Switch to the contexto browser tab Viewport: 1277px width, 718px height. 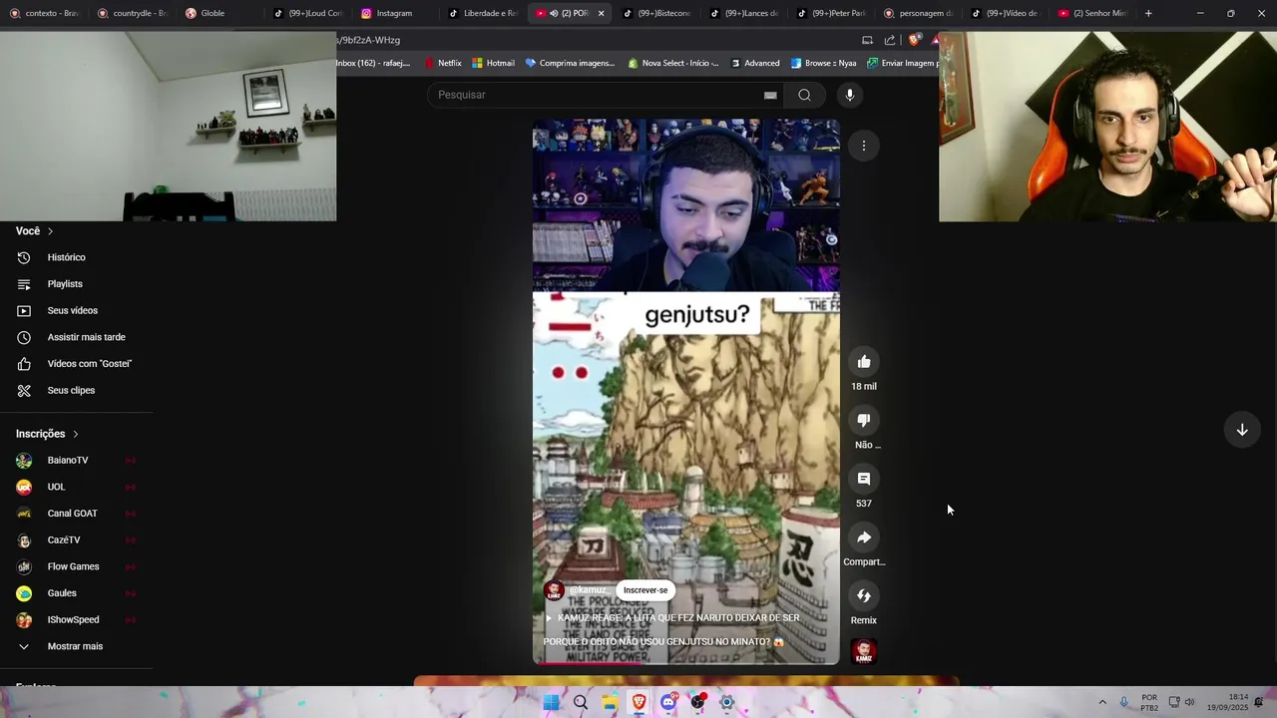(44, 13)
